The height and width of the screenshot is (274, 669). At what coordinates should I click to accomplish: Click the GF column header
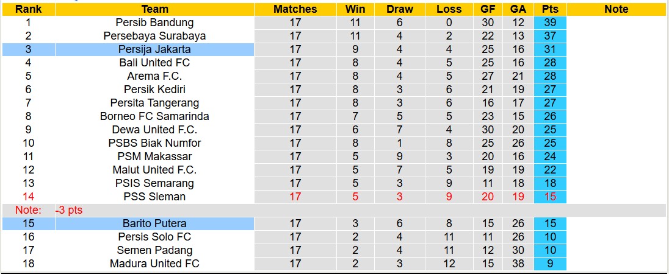[488, 9]
